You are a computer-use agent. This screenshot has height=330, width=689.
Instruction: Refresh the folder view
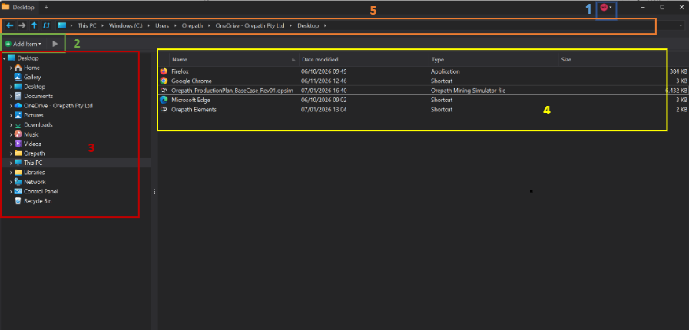[45, 25]
